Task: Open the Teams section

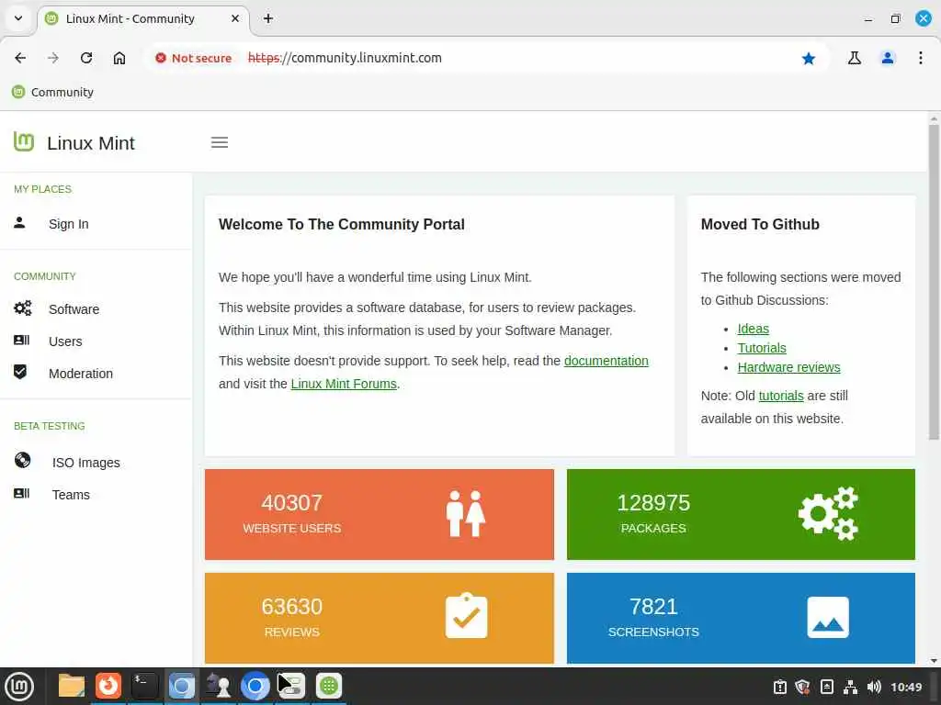Action: 71,495
